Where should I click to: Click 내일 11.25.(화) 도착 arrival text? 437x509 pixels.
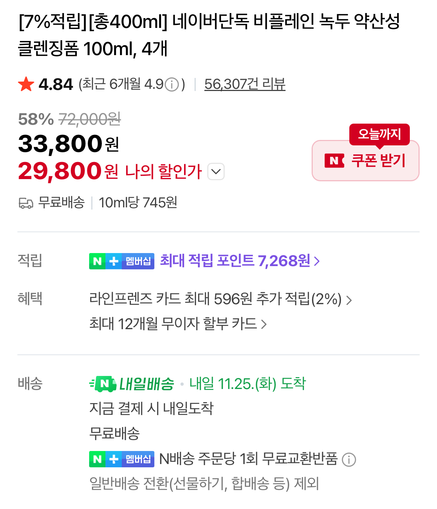(x=248, y=384)
